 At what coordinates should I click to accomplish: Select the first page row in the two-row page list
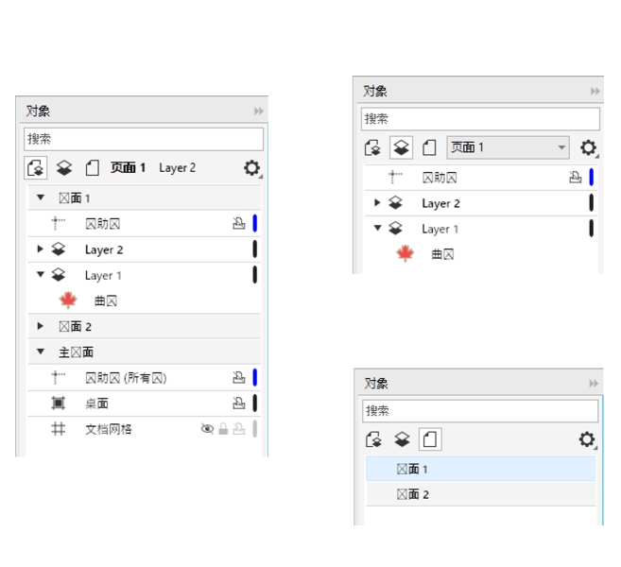[x=480, y=469]
